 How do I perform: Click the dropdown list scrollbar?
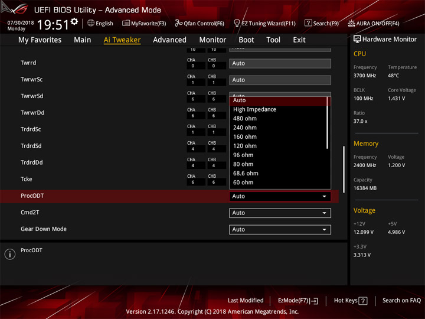(x=328, y=123)
